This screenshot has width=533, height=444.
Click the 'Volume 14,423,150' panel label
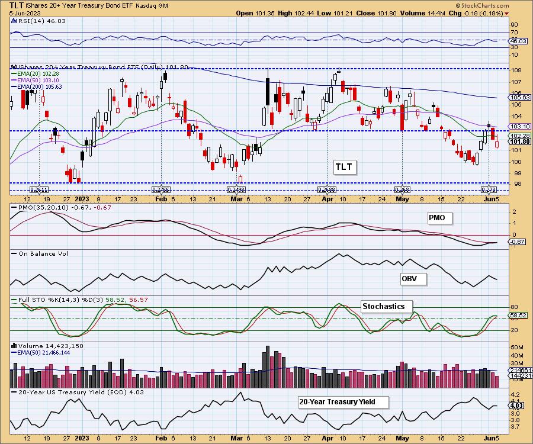click(x=51, y=346)
